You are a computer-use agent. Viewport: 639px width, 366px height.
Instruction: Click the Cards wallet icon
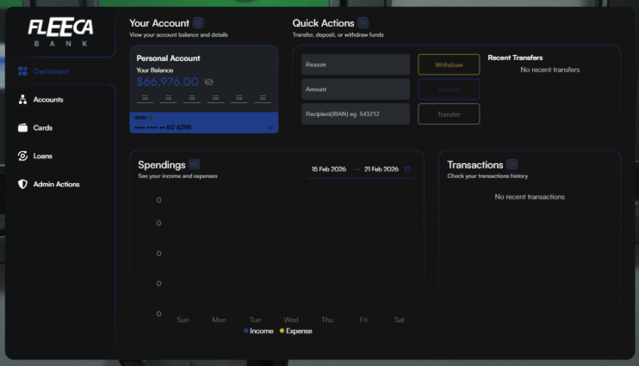tap(22, 128)
